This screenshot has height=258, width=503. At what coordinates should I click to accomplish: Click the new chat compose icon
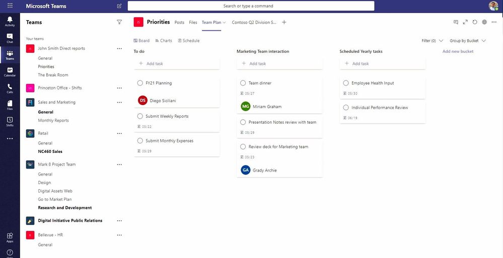pos(119,6)
